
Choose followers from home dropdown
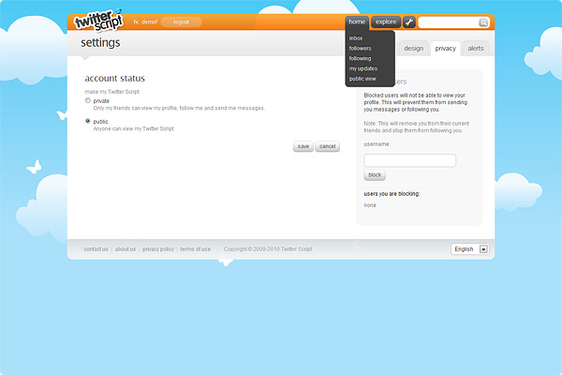coord(360,48)
